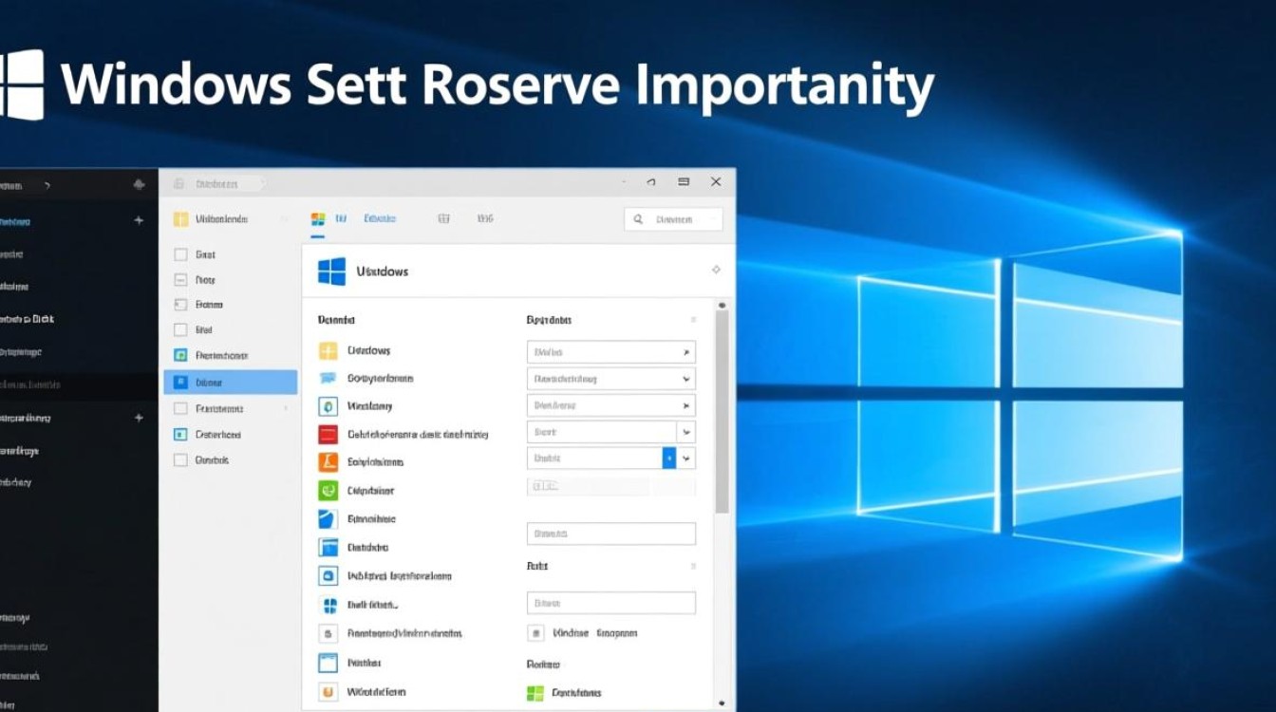
Task: Click the yellow tile icon heading the settings list
Action: pos(328,351)
